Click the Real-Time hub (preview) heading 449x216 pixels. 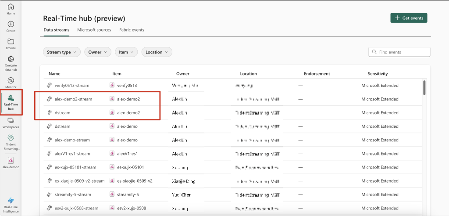pos(84,18)
